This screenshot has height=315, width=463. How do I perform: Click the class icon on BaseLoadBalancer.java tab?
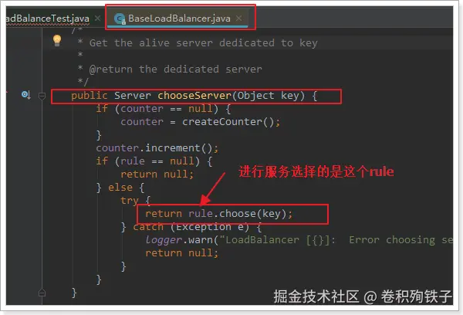coord(120,19)
